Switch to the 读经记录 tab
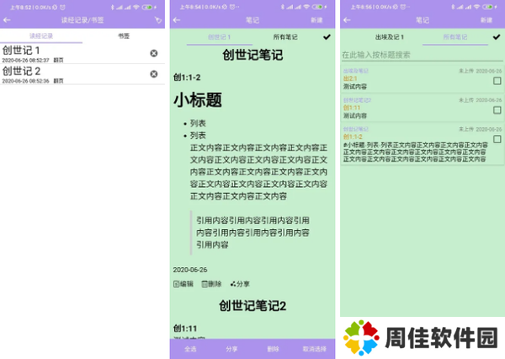Image resolution: width=505 pixels, height=359 pixels. (x=41, y=35)
